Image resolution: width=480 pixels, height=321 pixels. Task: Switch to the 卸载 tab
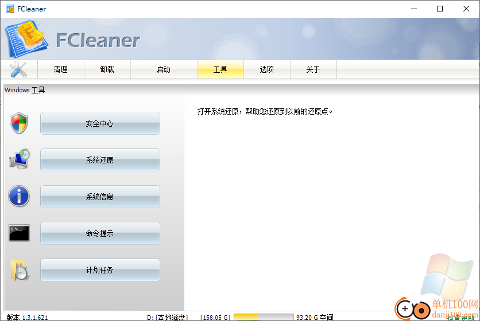tap(107, 69)
